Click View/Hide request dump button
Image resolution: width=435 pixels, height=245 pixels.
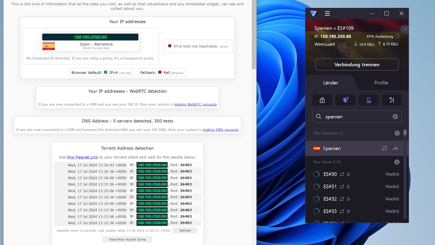(x=127, y=239)
